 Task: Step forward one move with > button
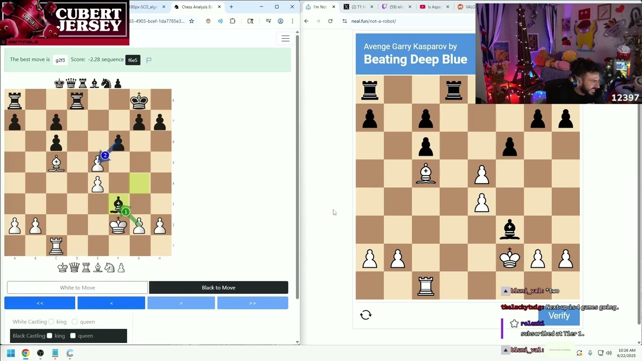(x=181, y=303)
